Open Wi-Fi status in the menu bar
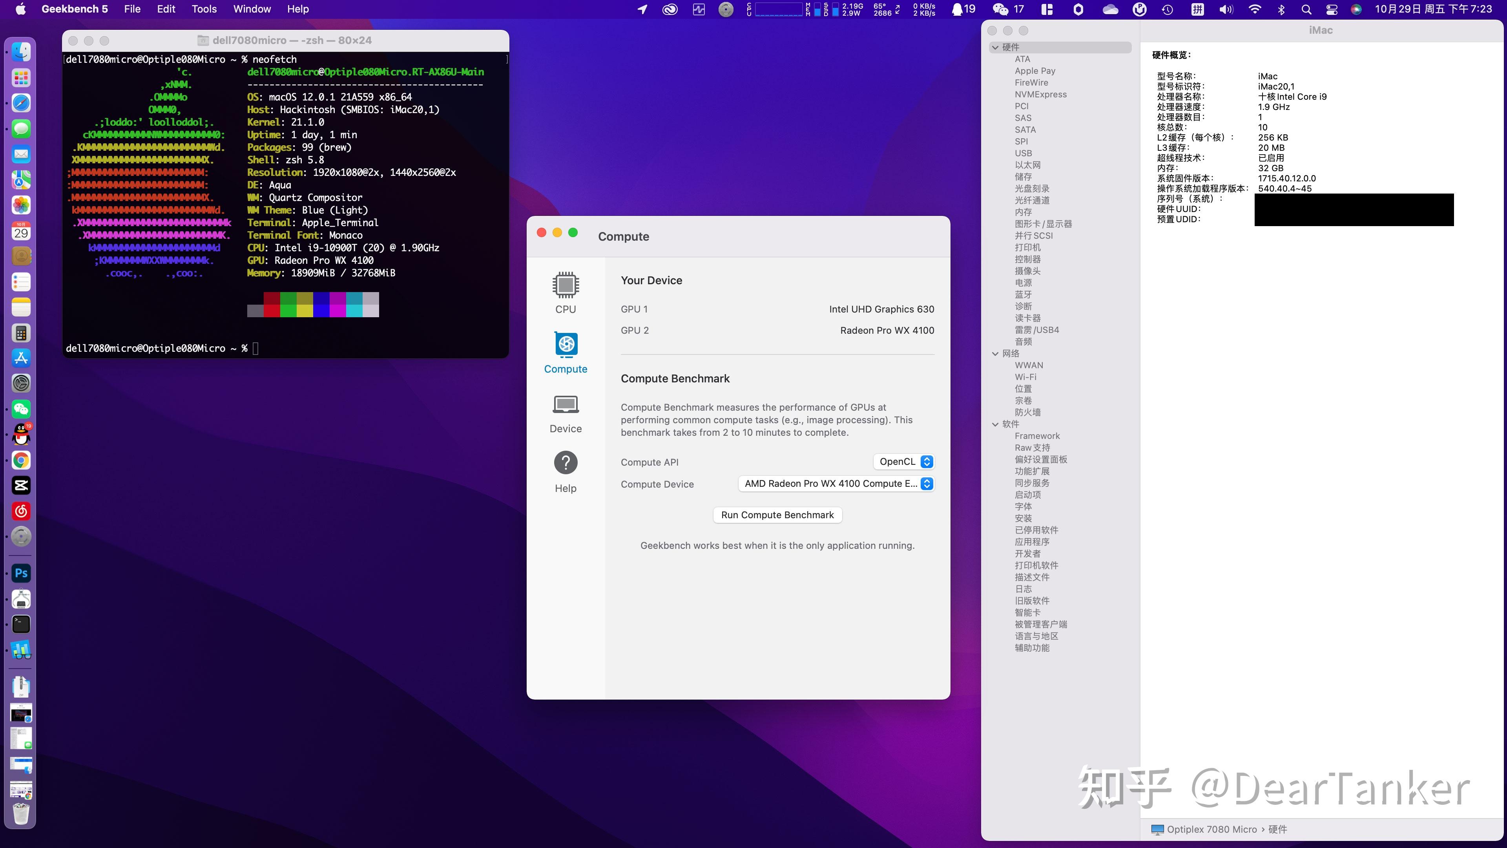This screenshot has width=1507, height=848. [x=1254, y=9]
